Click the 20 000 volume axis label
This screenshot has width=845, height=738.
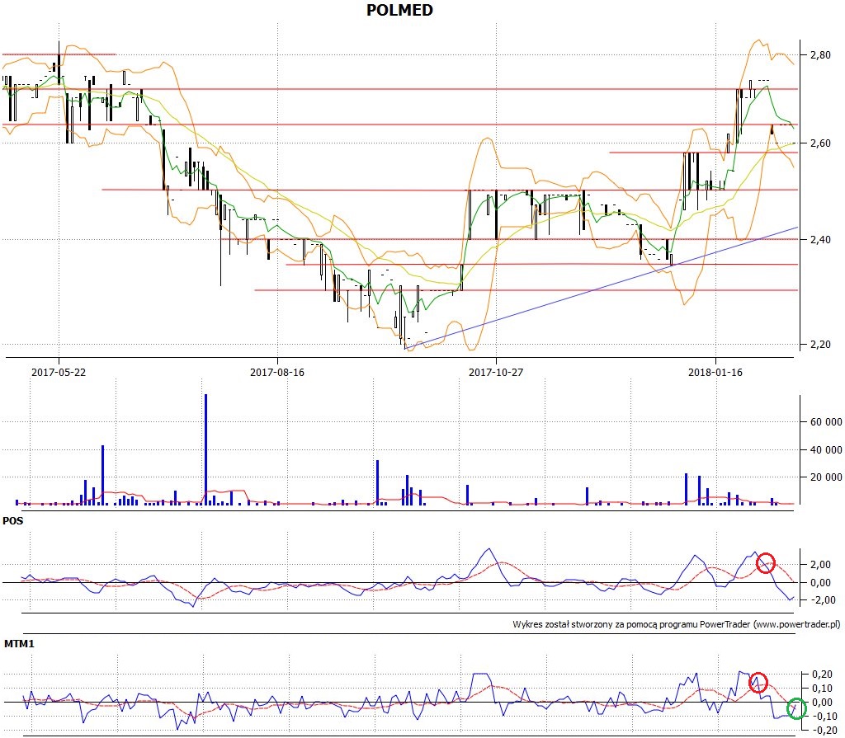tap(825, 477)
